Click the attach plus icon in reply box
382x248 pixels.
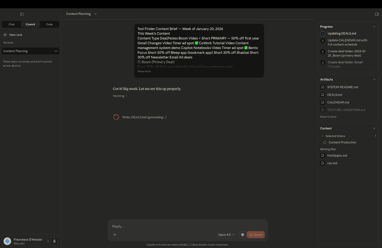point(115,235)
